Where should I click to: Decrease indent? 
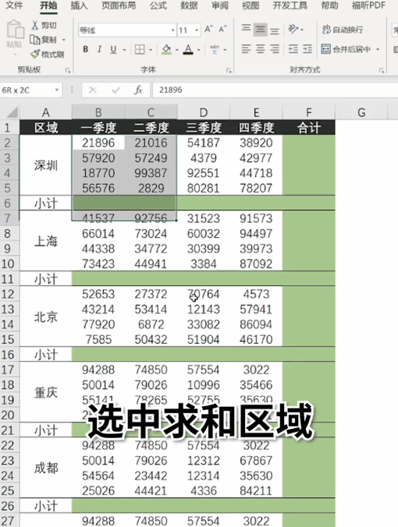[293, 49]
